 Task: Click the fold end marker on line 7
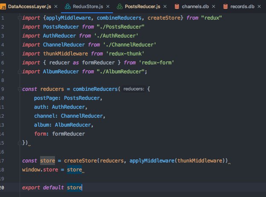click(x=20, y=72)
